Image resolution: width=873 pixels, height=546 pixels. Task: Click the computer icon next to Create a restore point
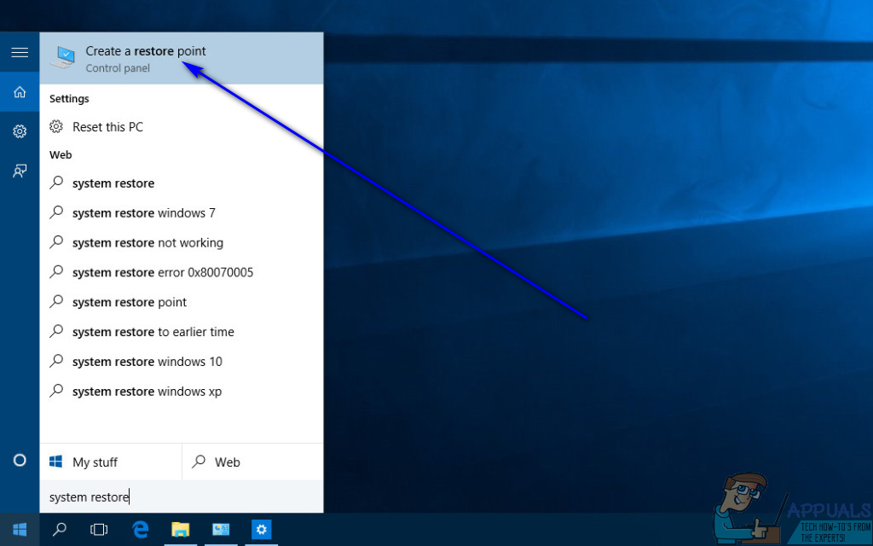[64, 57]
